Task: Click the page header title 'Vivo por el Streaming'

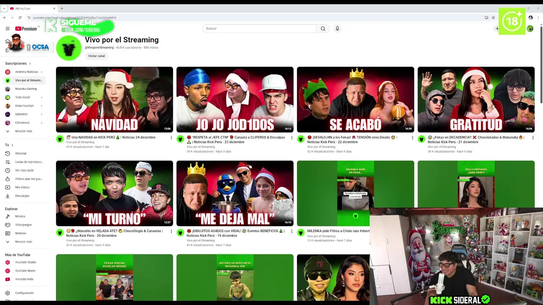Action: [x=122, y=40]
